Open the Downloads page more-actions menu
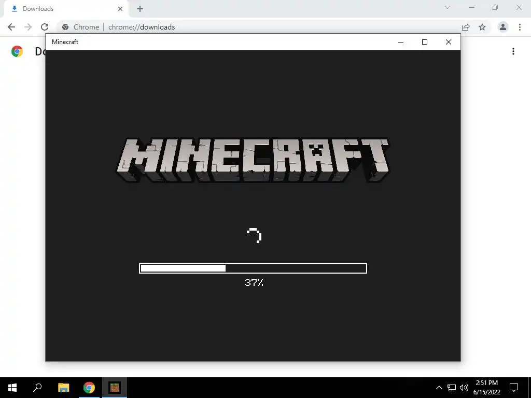 [513, 51]
